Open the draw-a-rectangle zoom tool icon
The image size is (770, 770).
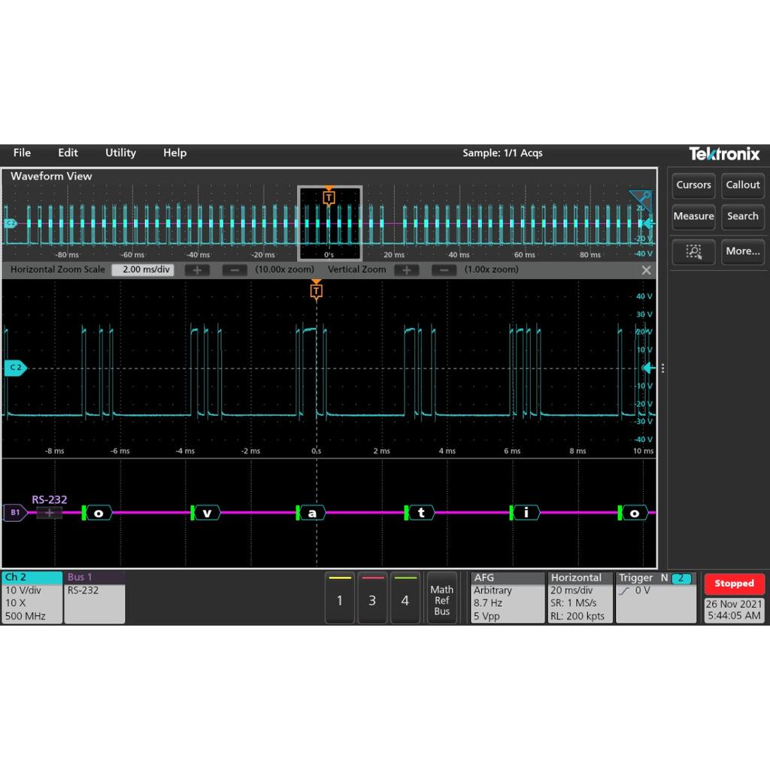click(693, 252)
